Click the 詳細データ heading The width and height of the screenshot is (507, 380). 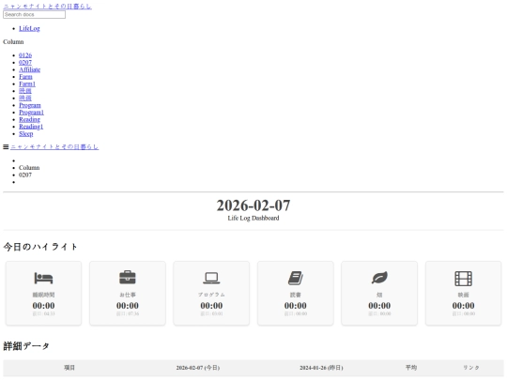[x=26, y=346]
